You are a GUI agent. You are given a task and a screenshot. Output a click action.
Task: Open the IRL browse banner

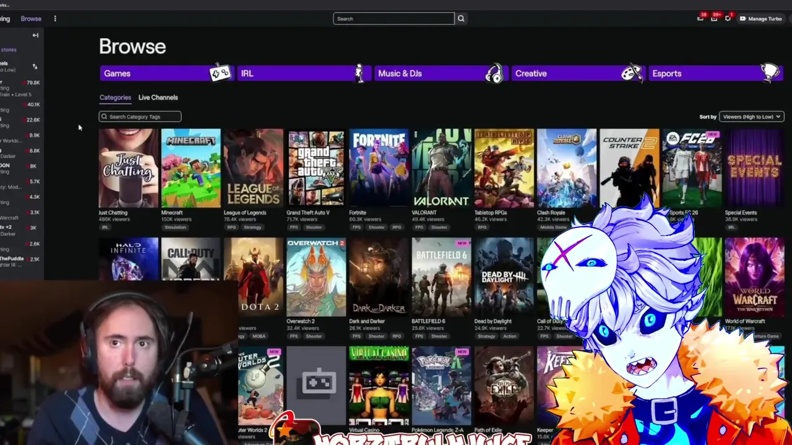coord(303,73)
